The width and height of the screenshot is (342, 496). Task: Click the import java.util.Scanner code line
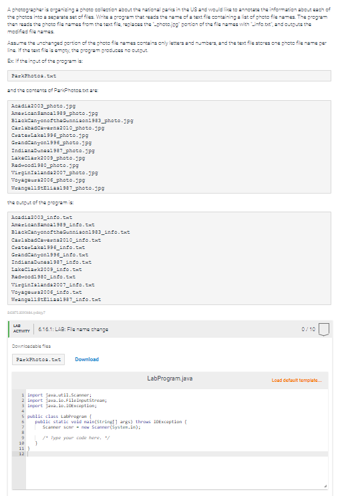(59, 395)
